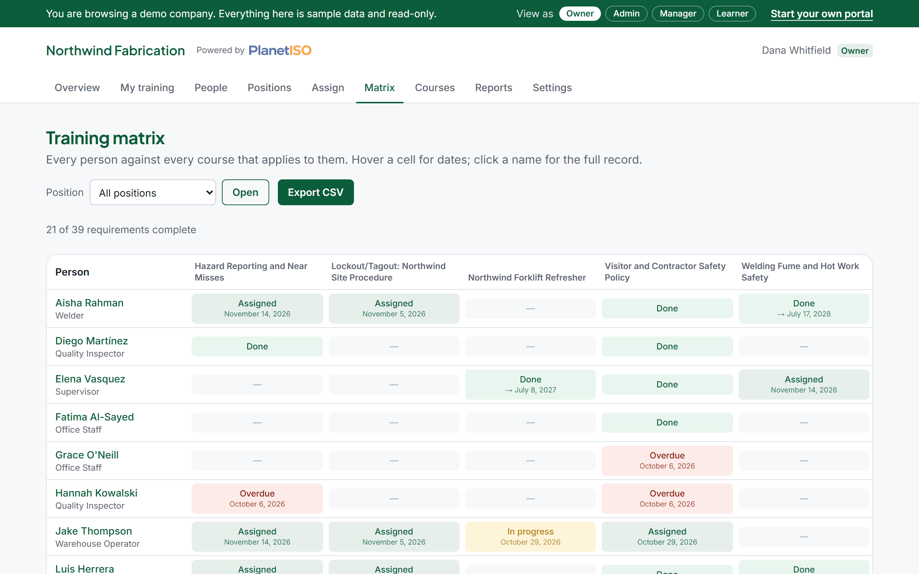The height and width of the screenshot is (574, 919).
Task: Click Diego Martínez's Hazard Reporting Done cell
Action: tap(257, 346)
